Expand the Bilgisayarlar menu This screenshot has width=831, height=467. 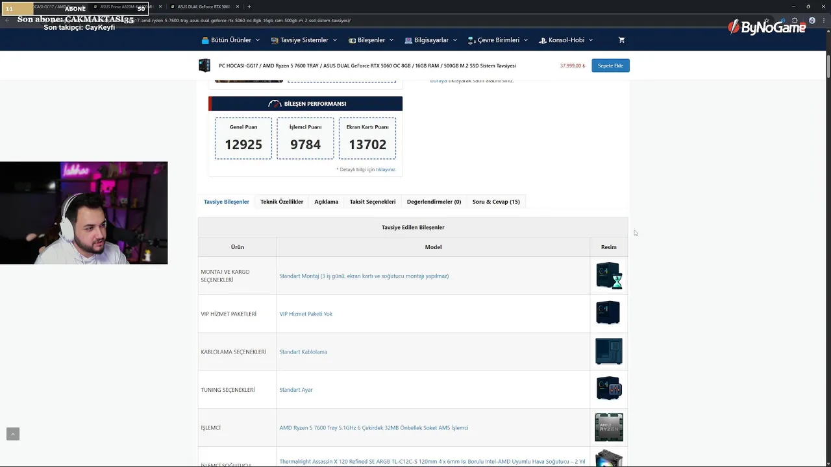(x=430, y=40)
